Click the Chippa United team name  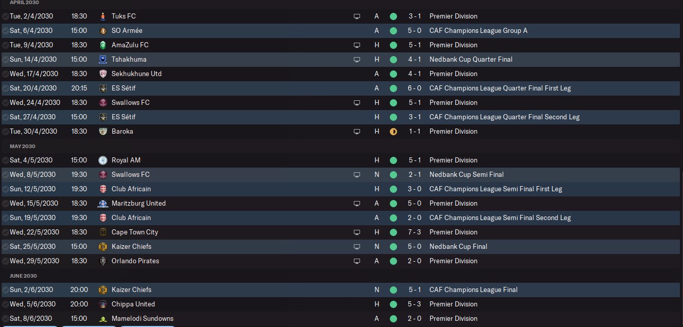tap(133, 304)
